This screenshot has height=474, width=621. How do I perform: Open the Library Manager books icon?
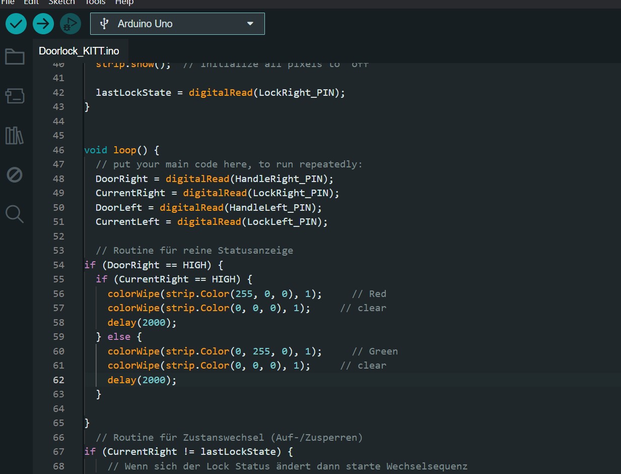click(15, 136)
